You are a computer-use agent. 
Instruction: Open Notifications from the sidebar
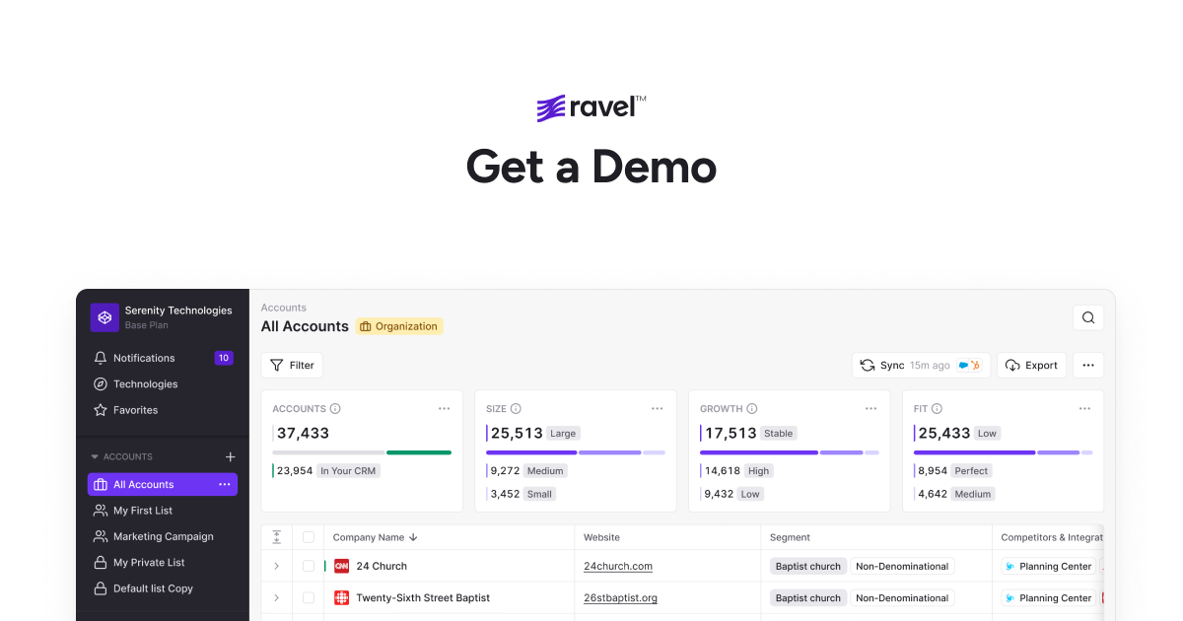(x=144, y=357)
